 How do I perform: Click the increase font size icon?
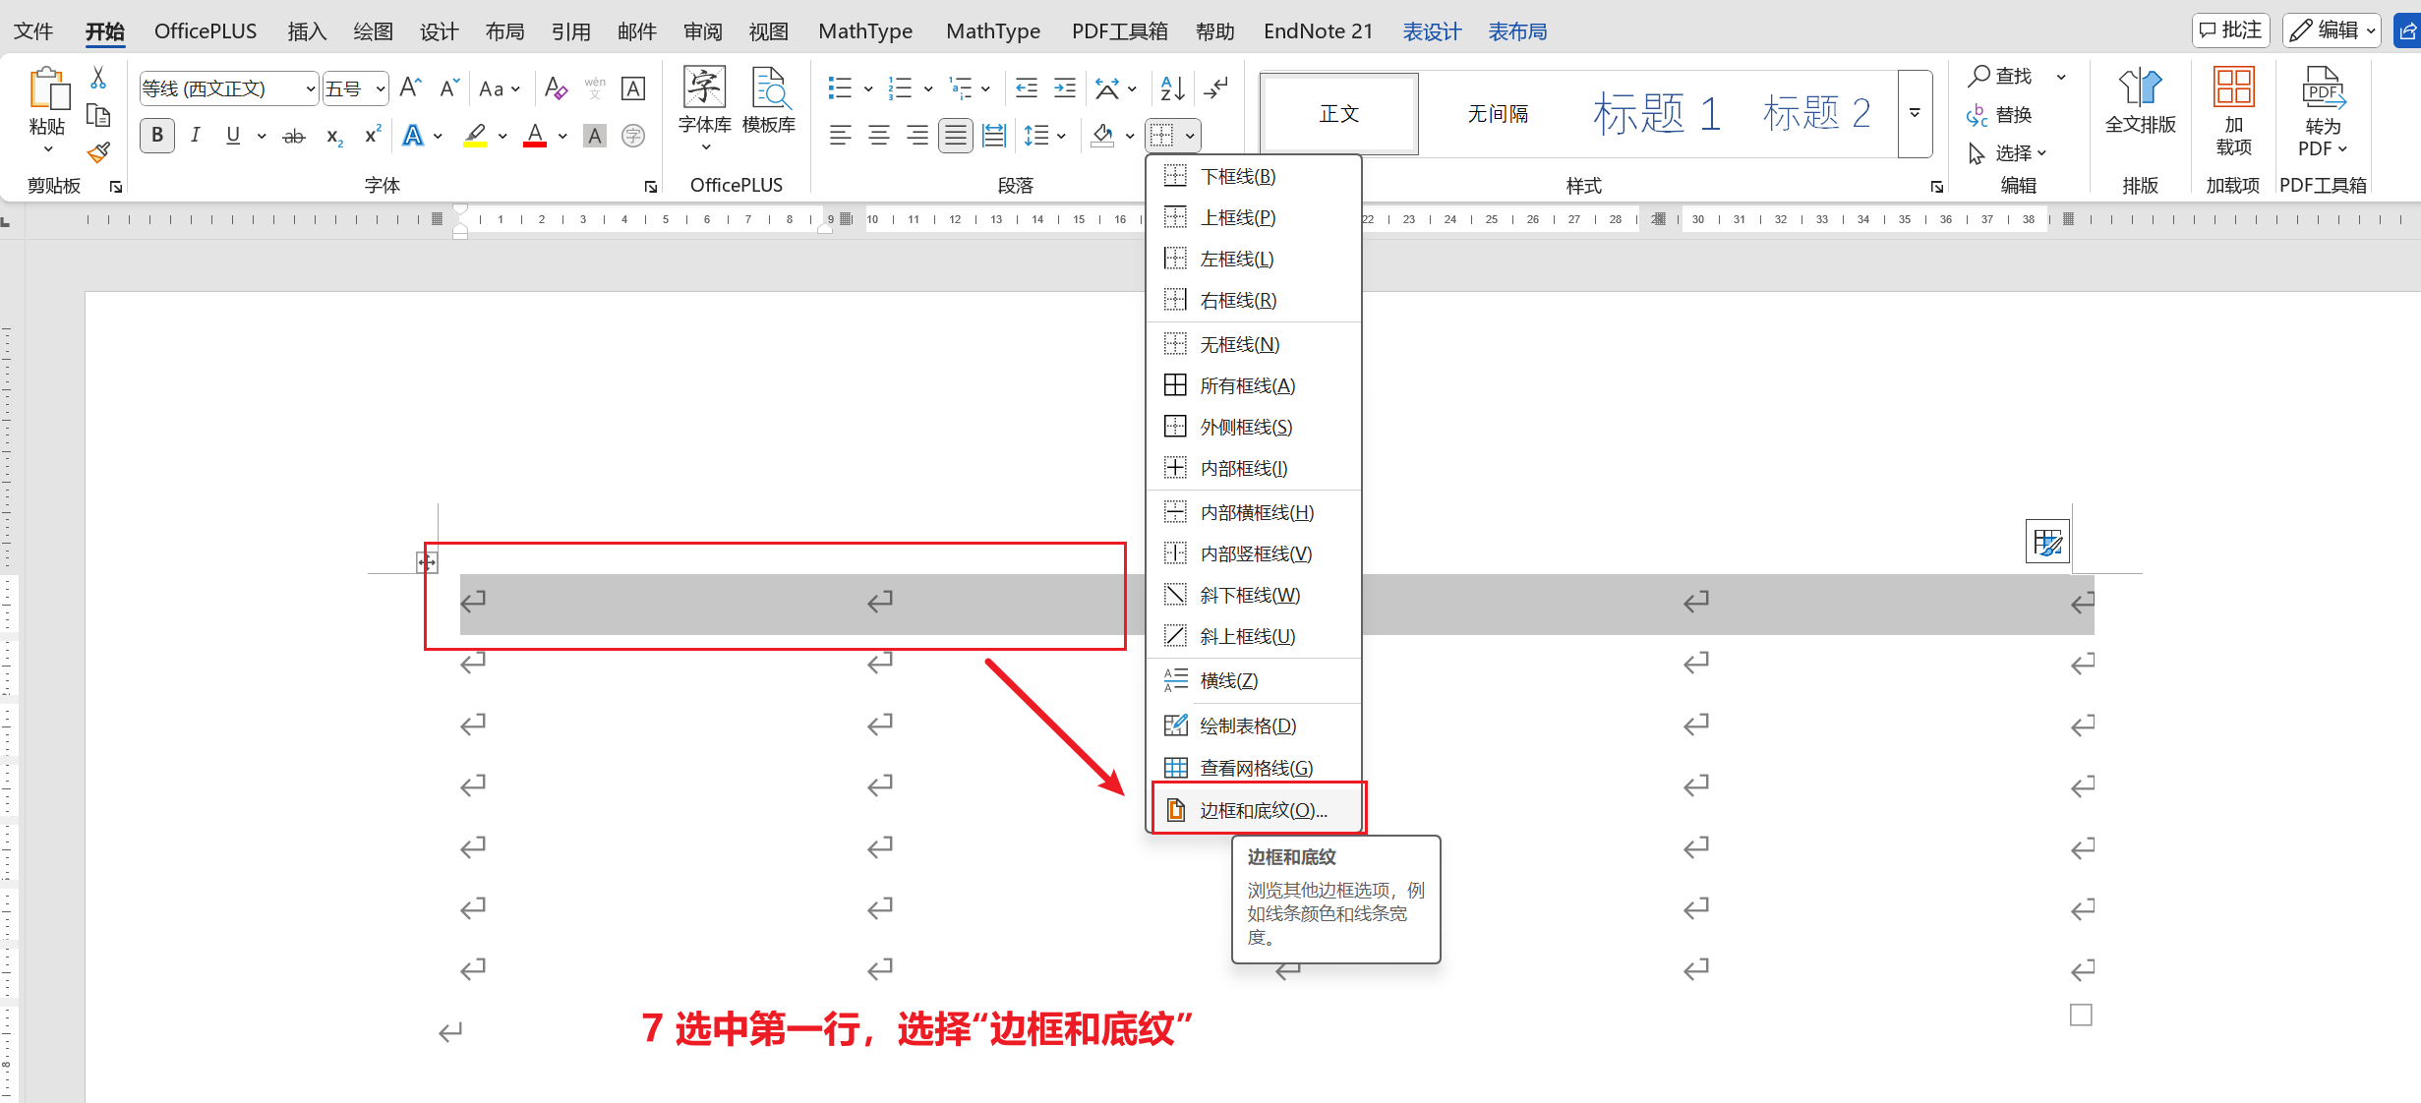[410, 88]
